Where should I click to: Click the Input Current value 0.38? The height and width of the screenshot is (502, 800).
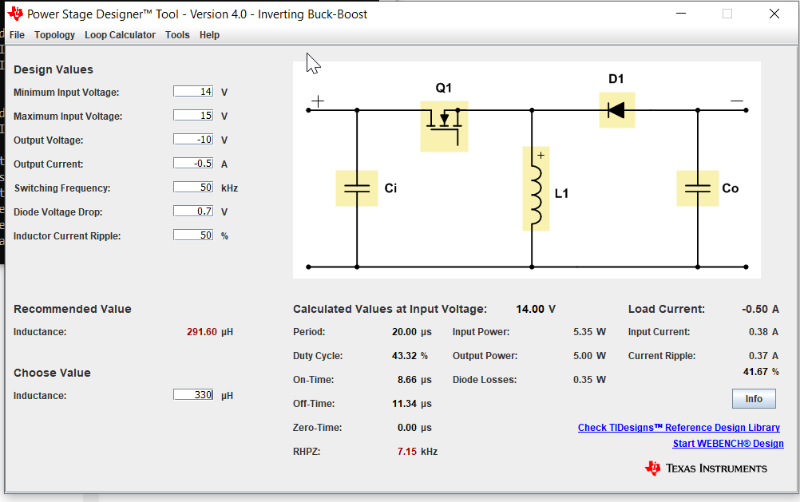[x=758, y=331]
